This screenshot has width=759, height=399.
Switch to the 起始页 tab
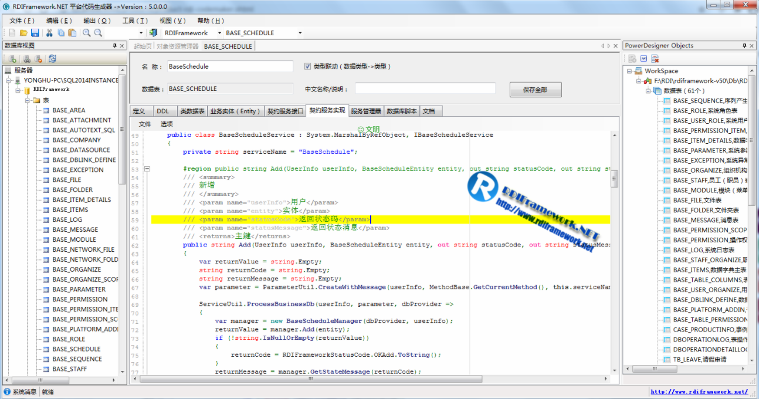143,46
